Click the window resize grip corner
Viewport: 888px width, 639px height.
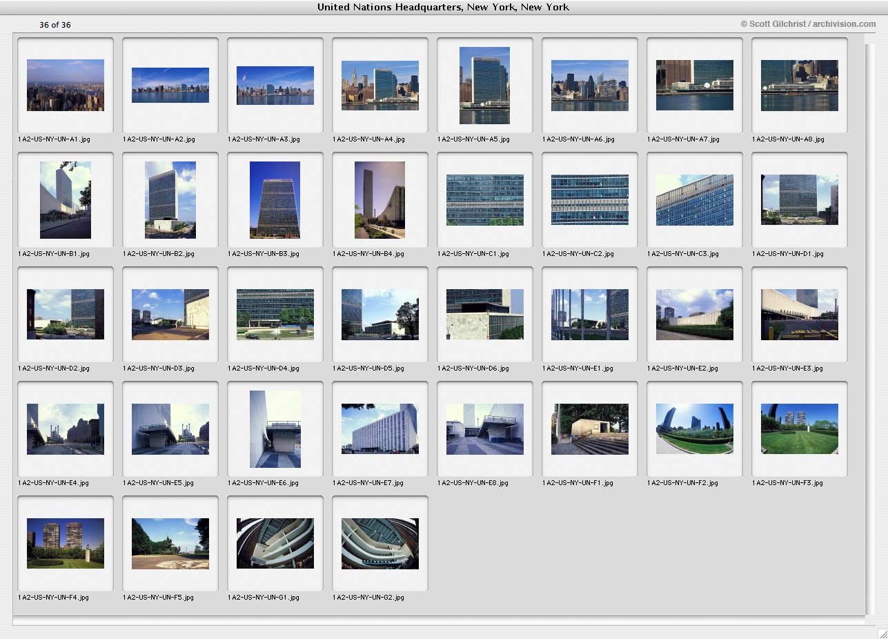pos(882,633)
